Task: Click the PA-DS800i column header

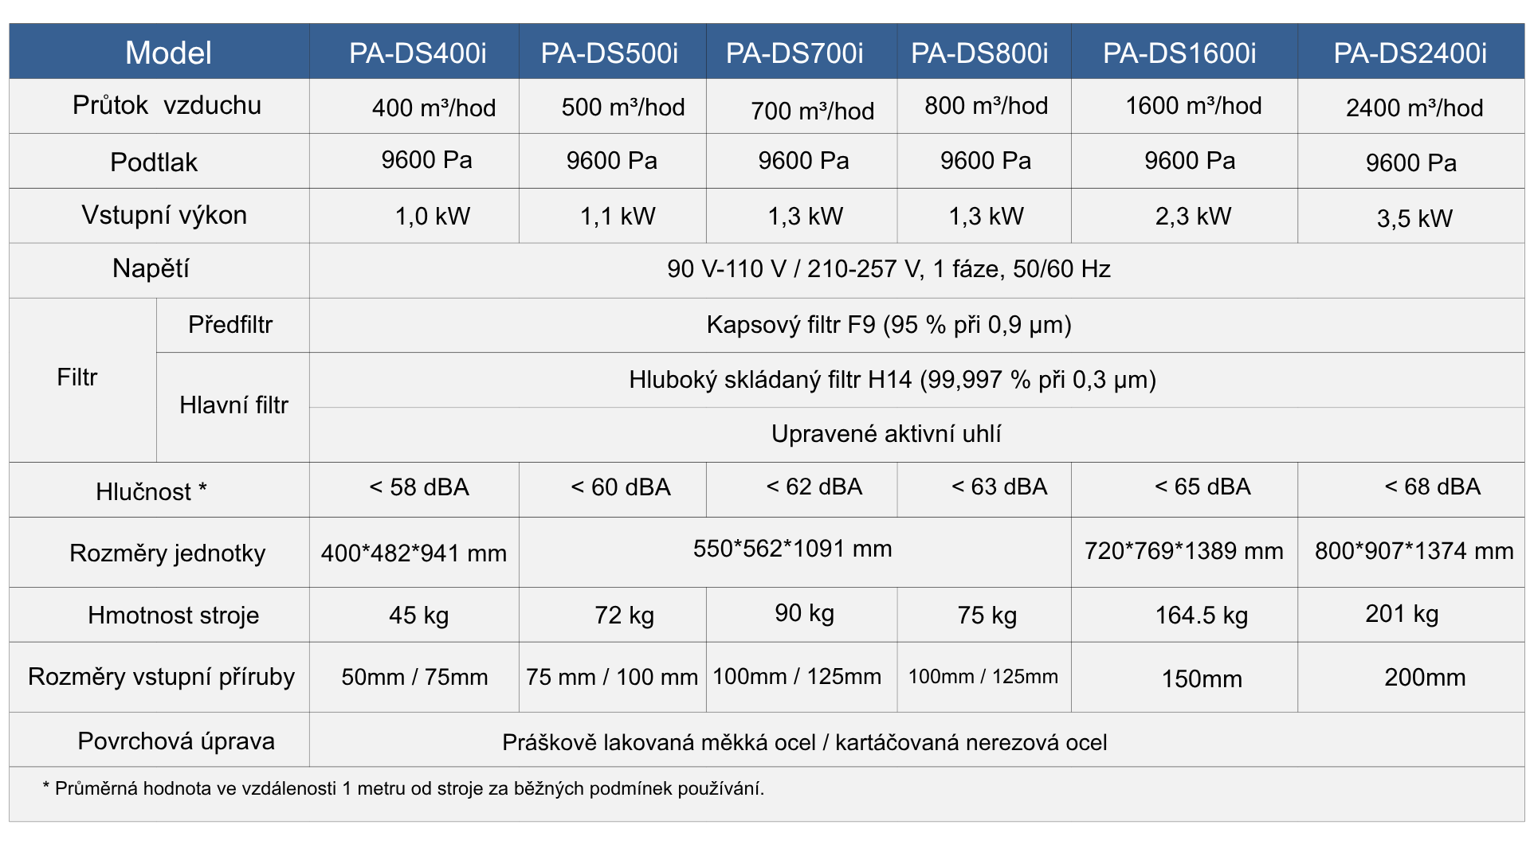Action: [x=979, y=53]
